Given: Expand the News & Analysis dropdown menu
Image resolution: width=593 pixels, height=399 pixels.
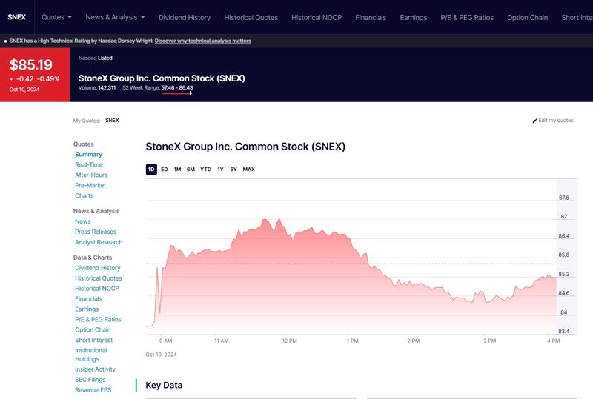Looking at the screenshot, I should coord(115,17).
